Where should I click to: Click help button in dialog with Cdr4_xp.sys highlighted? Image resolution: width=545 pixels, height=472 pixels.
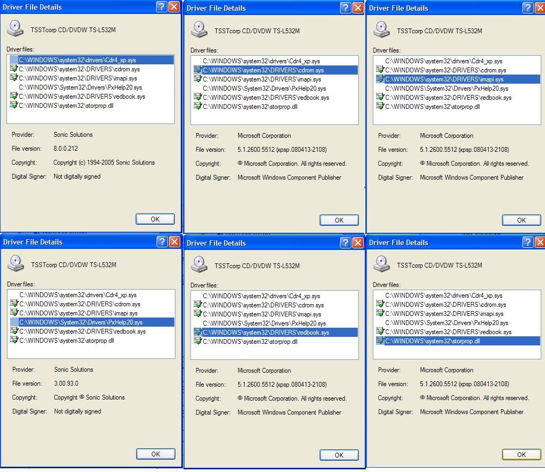(161, 6)
